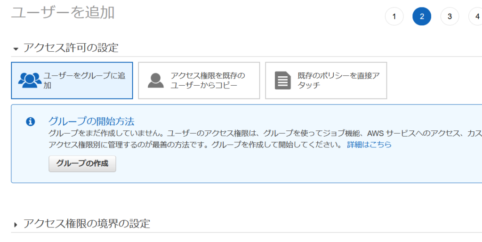Viewport: 482px width, 242px height.
Task: Click the user group icon
Action: pos(30,80)
